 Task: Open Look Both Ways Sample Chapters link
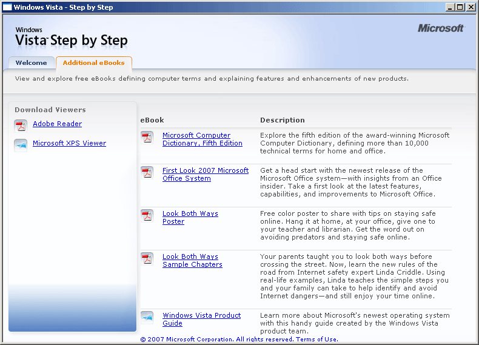click(x=192, y=260)
